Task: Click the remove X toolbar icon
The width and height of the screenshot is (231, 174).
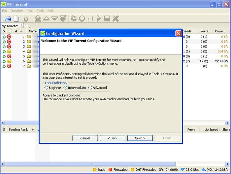Action: click(x=115, y=19)
